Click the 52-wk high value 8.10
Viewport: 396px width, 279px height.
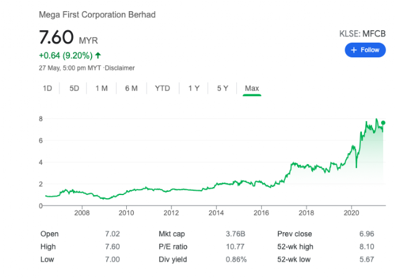(x=367, y=246)
